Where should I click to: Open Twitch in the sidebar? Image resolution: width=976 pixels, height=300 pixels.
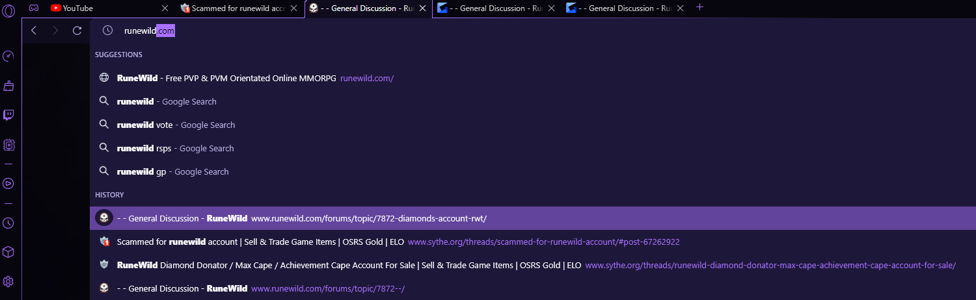click(8, 115)
